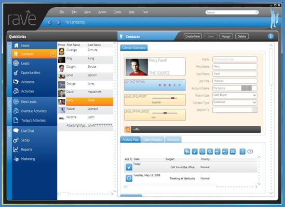Expand the Role in Sale dropdown
The width and height of the screenshot is (285, 207).
point(254,95)
